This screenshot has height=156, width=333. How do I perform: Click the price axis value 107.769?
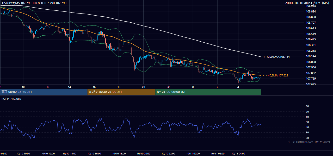(311, 79)
